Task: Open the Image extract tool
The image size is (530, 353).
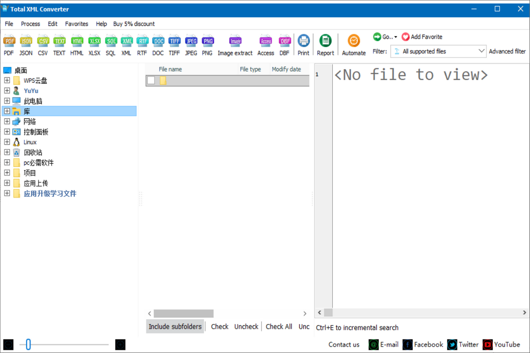Action: (235, 44)
